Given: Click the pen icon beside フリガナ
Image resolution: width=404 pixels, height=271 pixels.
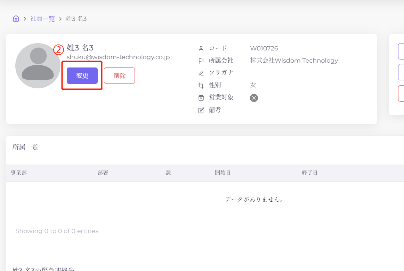Looking at the screenshot, I should (x=201, y=73).
